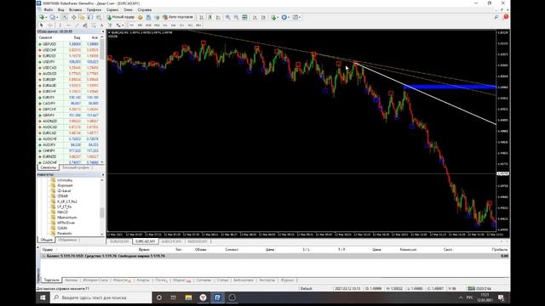Screen dimensions: 545x306
Task: Switch to M1 timeframe
Action: pyautogui.click(x=132, y=25)
